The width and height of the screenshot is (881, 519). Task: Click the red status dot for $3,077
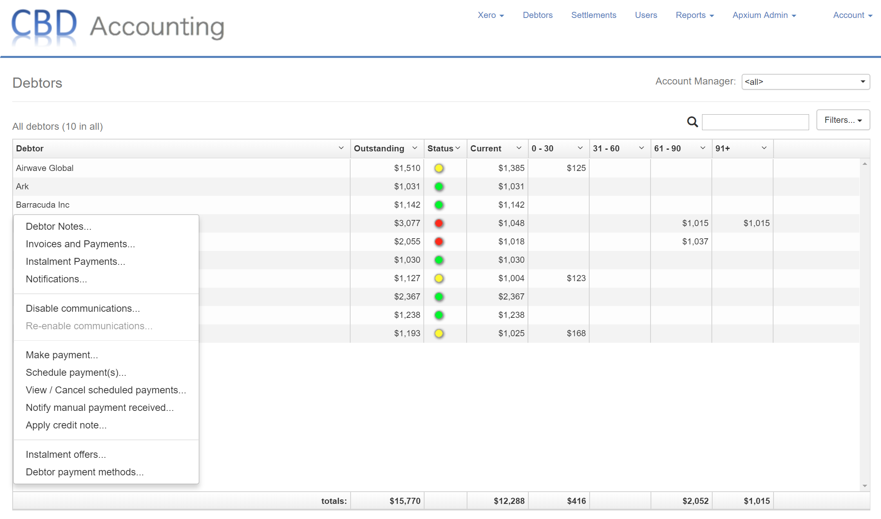(x=439, y=223)
